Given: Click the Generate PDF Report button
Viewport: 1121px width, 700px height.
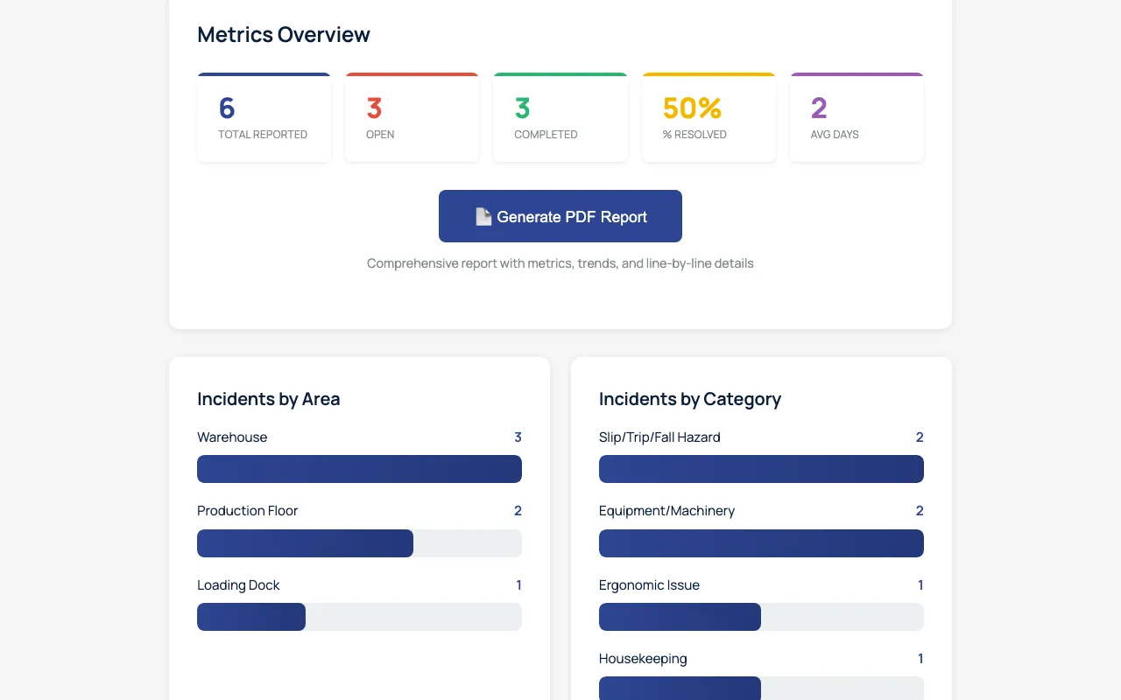Looking at the screenshot, I should (560, 216).
